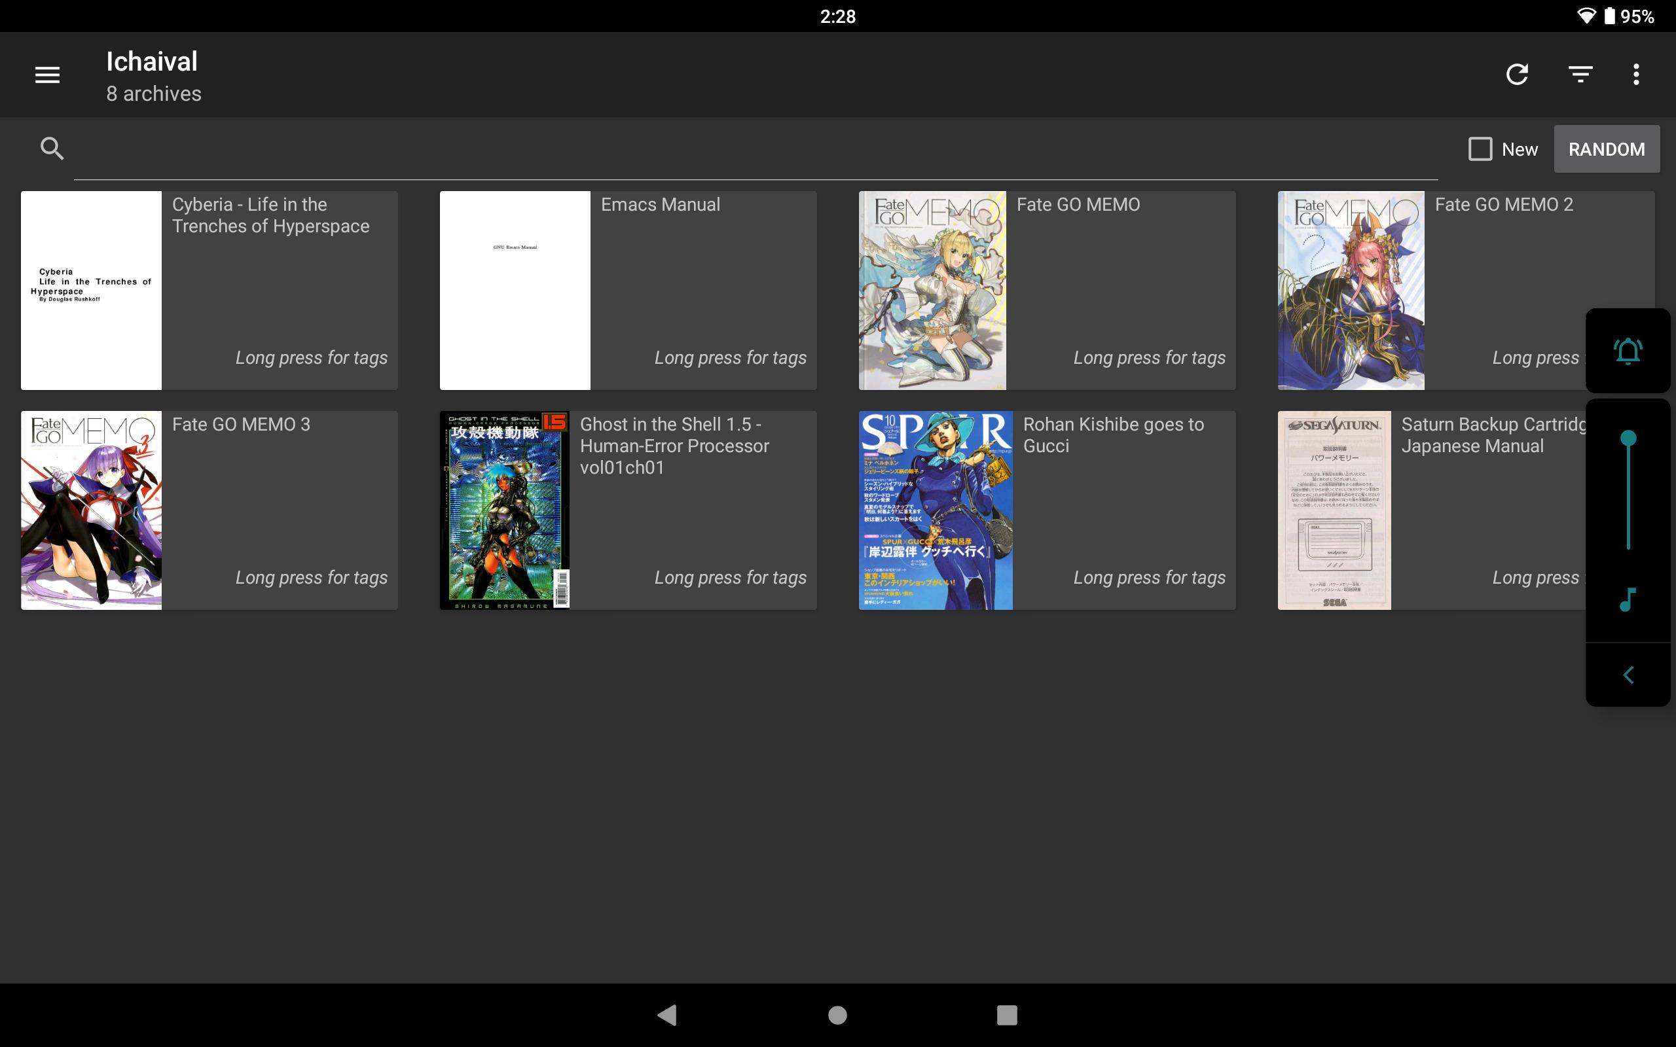Open the Cyberia cover thumbnail
The width and height of the screenshot is (1676, 1047).
(92, 290)
